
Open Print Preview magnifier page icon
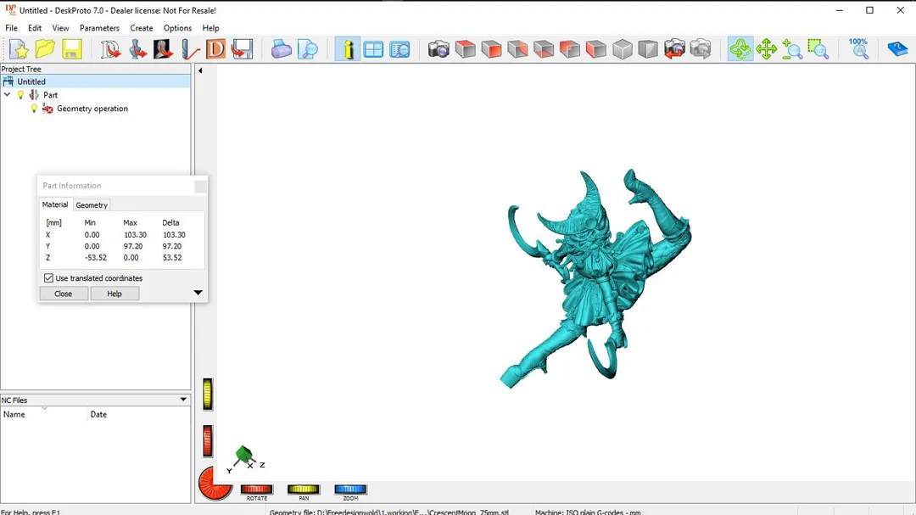[307, 50]
